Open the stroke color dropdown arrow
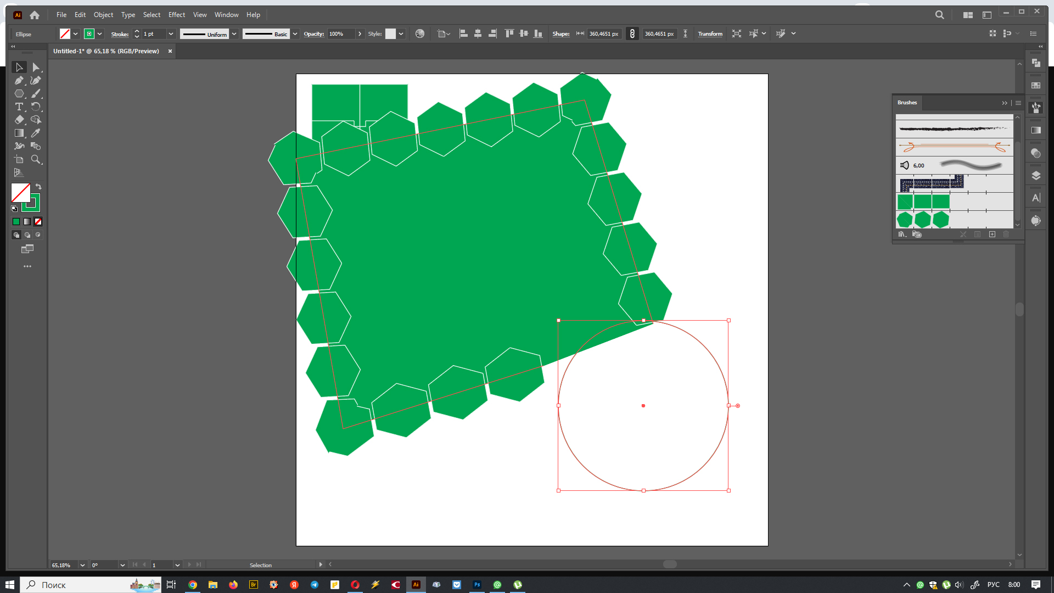The image size is (1054, 593). point(99,34)
